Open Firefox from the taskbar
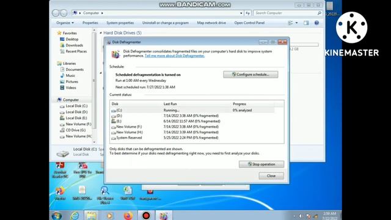 (x=128, y=216)
